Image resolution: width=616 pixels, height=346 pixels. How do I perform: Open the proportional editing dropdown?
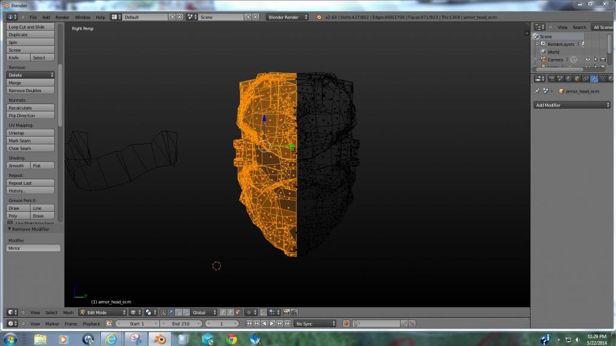(x=250, y=312)
